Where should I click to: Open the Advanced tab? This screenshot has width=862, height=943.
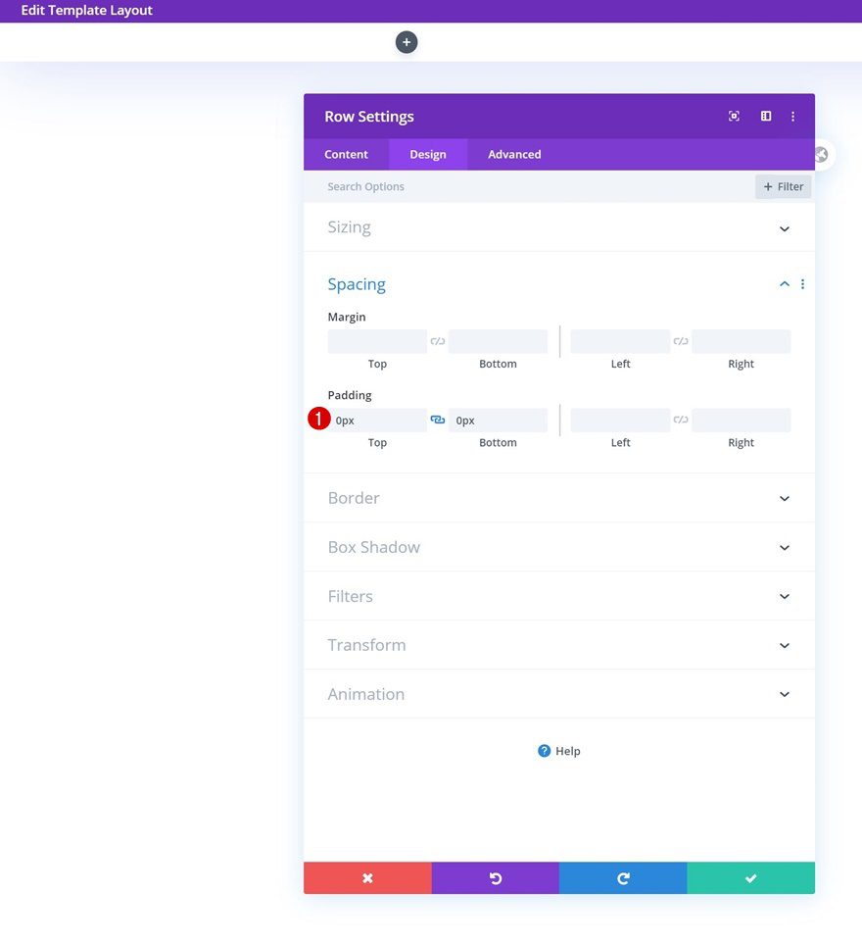pos(513,154)
